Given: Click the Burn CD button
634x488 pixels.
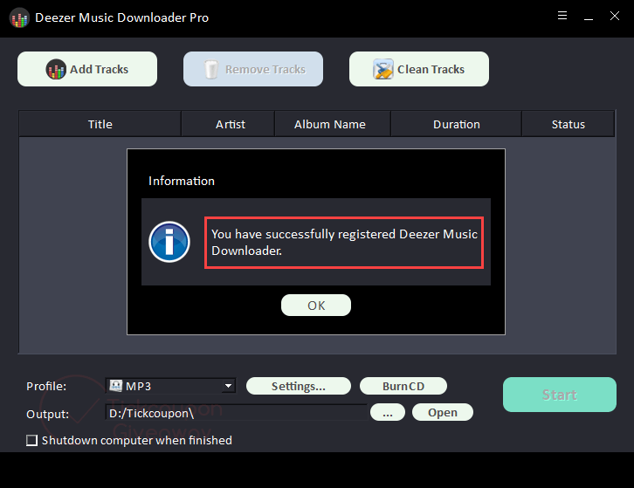Looking at the screenshot, I should pyautogui.click(x=403, y=386).
